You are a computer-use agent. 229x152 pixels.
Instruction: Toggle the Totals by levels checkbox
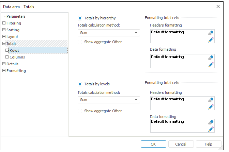point(80,84)
